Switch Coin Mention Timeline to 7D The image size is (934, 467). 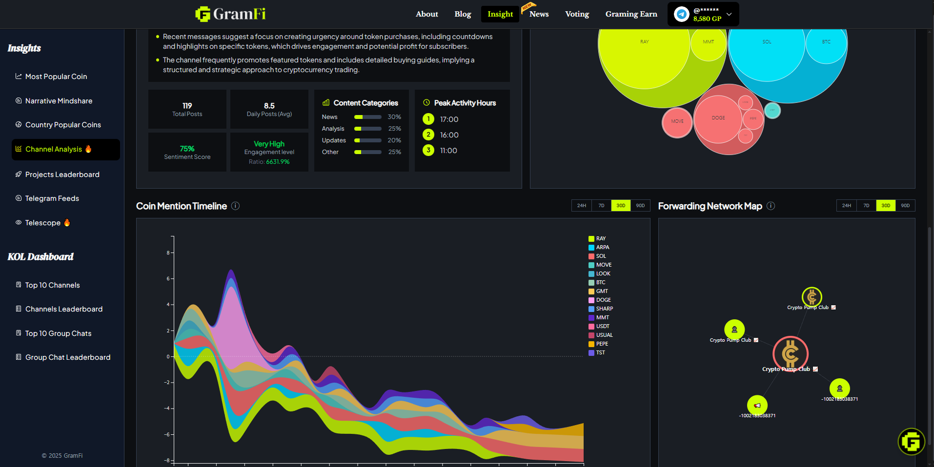601,206
